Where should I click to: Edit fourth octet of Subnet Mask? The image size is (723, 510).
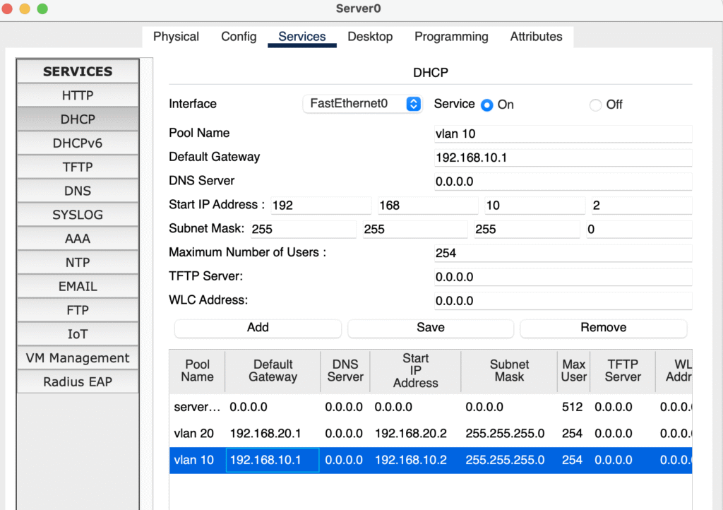638,229
